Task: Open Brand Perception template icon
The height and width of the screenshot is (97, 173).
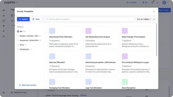Action: pyautogui.click(x=125, y=82)
